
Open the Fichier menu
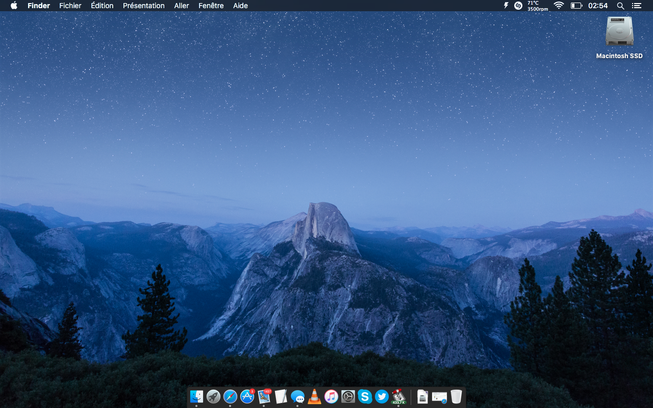point(70,6)
